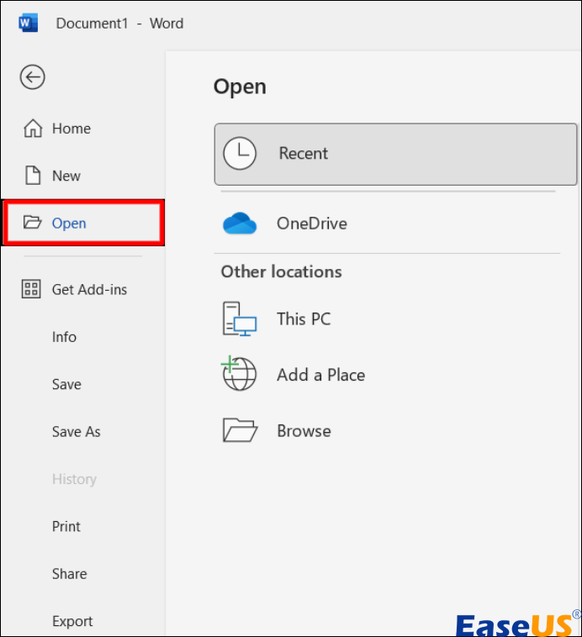Click the New blank page icon
Image resolution: width=582 pixels, height=637 pixels.
coord(33,176)
